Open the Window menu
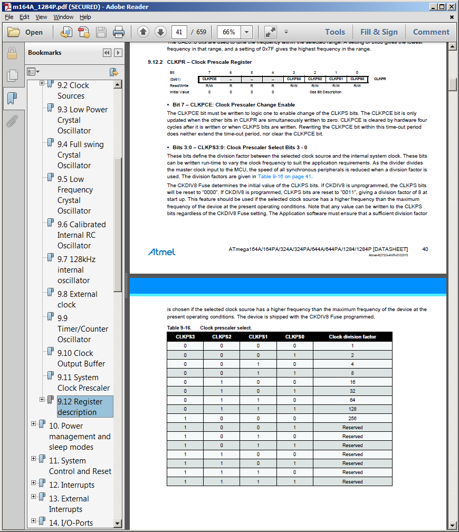Image resolution: width=459 pixels, height=532 pixels. (63, 17)
